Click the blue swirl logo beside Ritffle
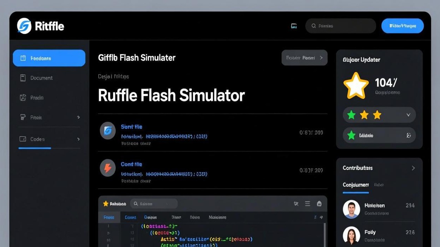The height and width of the screenshot is (247, 440). 24,26
